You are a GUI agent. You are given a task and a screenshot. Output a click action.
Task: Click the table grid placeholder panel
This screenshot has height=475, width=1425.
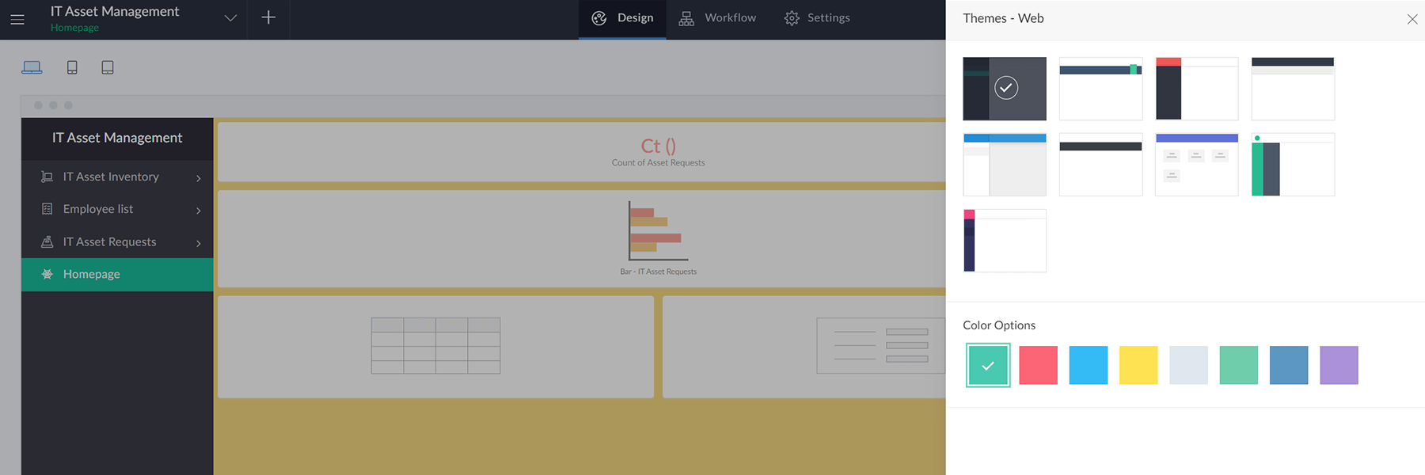(436, 347)
